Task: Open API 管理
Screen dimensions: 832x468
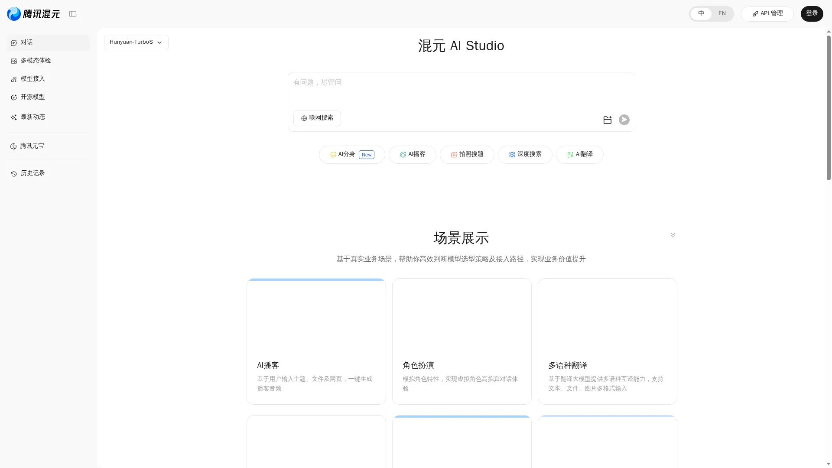Action: point(767,13)
